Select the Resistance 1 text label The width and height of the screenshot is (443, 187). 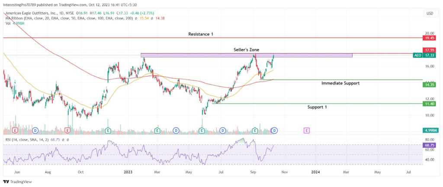tap(201, 34)
